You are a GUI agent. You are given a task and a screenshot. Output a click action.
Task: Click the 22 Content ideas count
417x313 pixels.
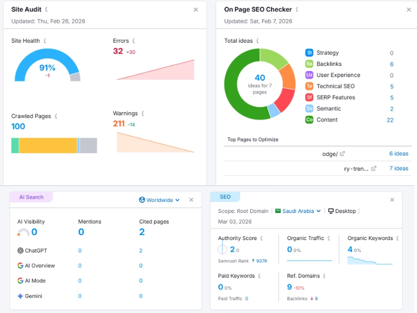click(390, 120)
